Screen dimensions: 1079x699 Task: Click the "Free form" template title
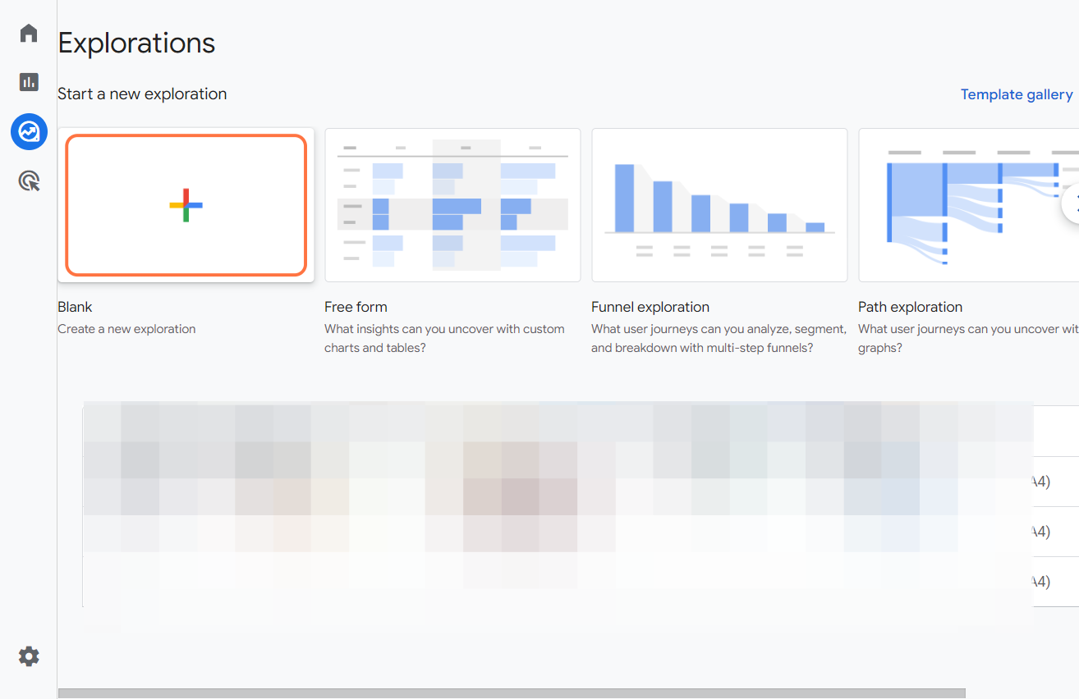click(356, 307)
